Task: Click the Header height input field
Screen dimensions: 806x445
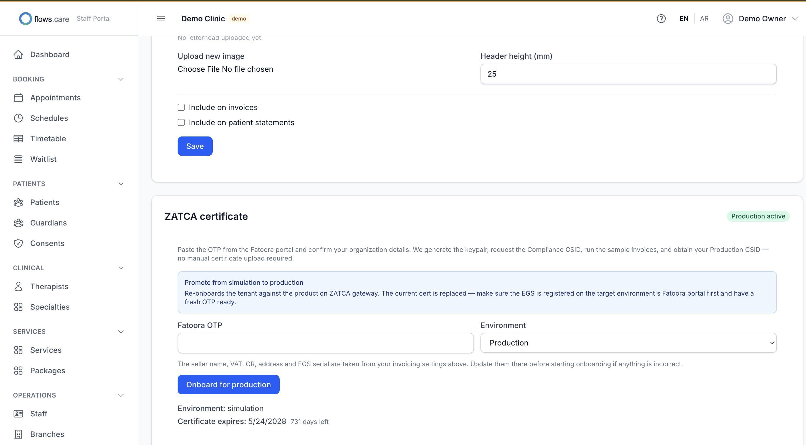Action: click(x=628, y=74)
